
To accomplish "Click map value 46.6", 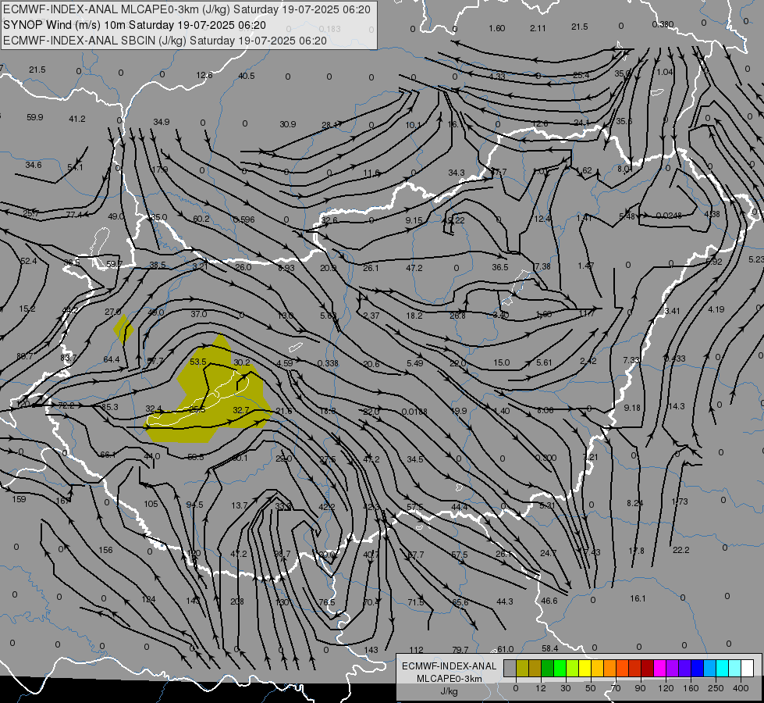I will pyautogui.click(x=549, y=601).
